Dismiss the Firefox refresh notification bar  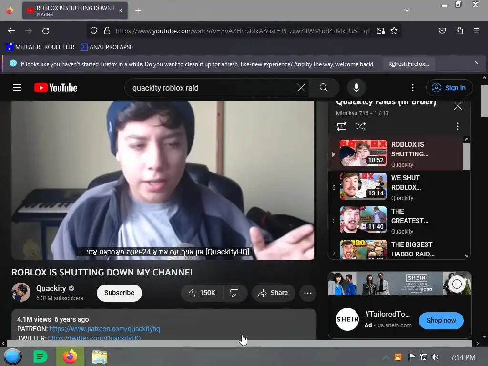coord(476,63)
